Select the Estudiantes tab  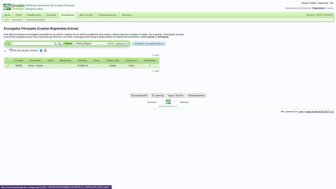(x=68, y=15)
